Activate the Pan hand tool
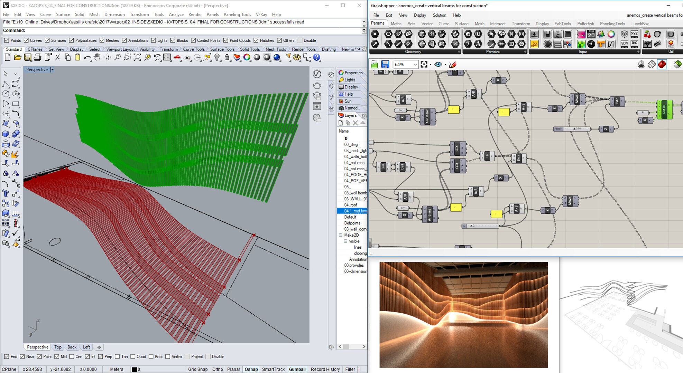 coord(97,58)
